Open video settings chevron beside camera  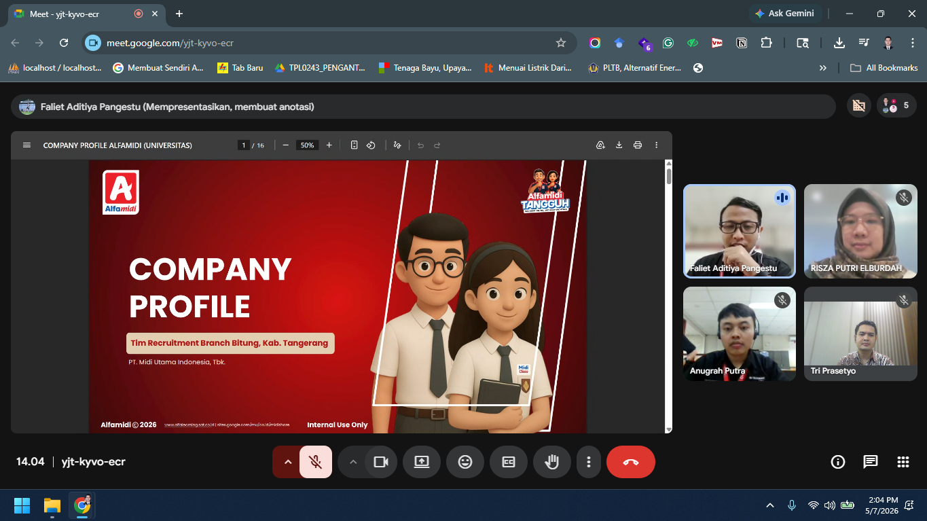[x=352, y=462]
